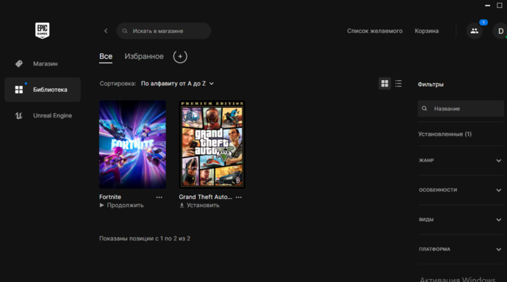Click the magnifier icon in store search
Screen dimensions: 507x282
coord(125,31)
